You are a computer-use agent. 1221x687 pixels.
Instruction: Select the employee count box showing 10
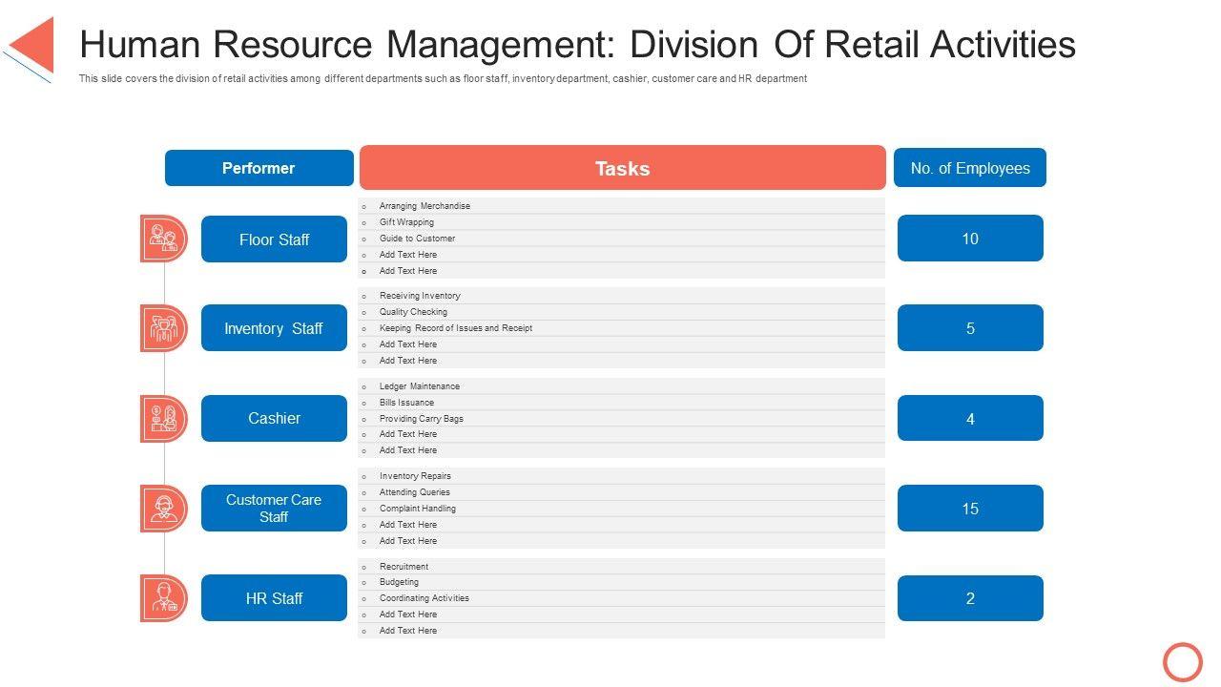click(x=970, y=239)
